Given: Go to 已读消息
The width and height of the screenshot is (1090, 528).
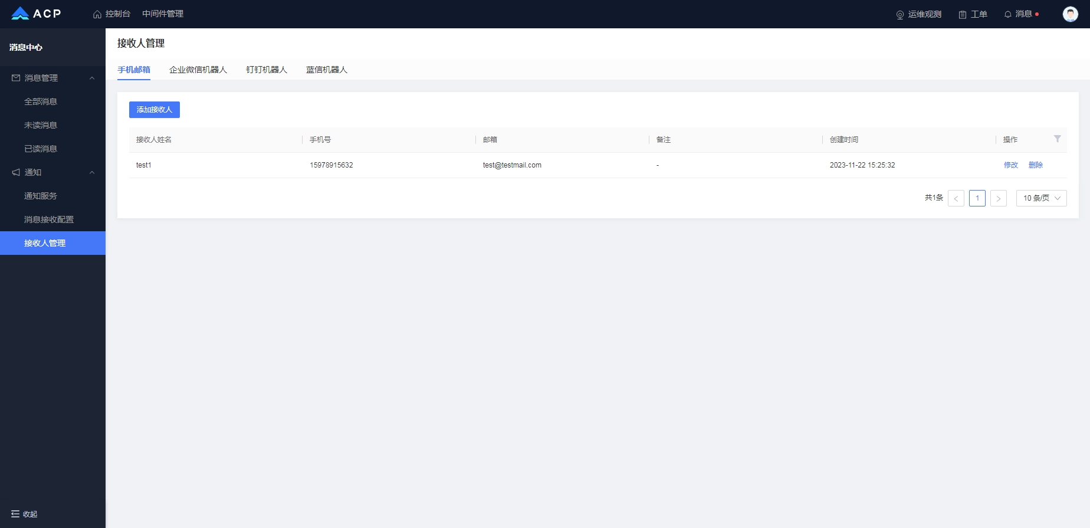Looking at the screenshot, I should point(41,149).
